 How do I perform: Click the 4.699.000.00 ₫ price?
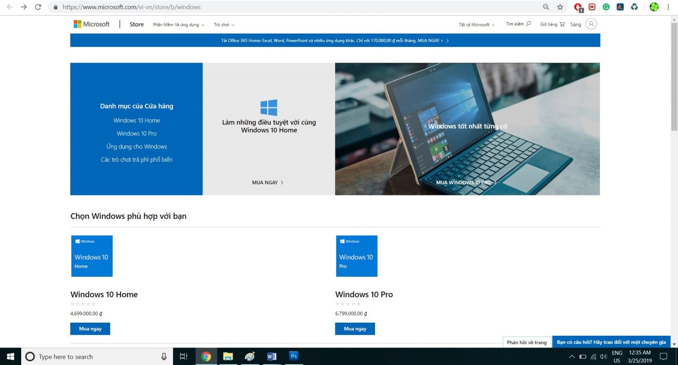(x=86, y=314)
